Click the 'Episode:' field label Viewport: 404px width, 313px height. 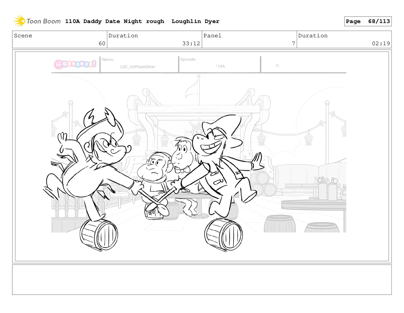[x=188, y=59]
